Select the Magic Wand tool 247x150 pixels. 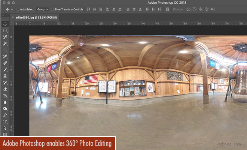coord(5,43)
